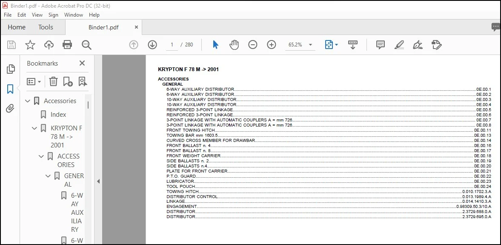Viewport: 501px width, 245px height.
Task: Collapse the KRYPTON F 78 M bookmark
Action: (x=34, y=128)
